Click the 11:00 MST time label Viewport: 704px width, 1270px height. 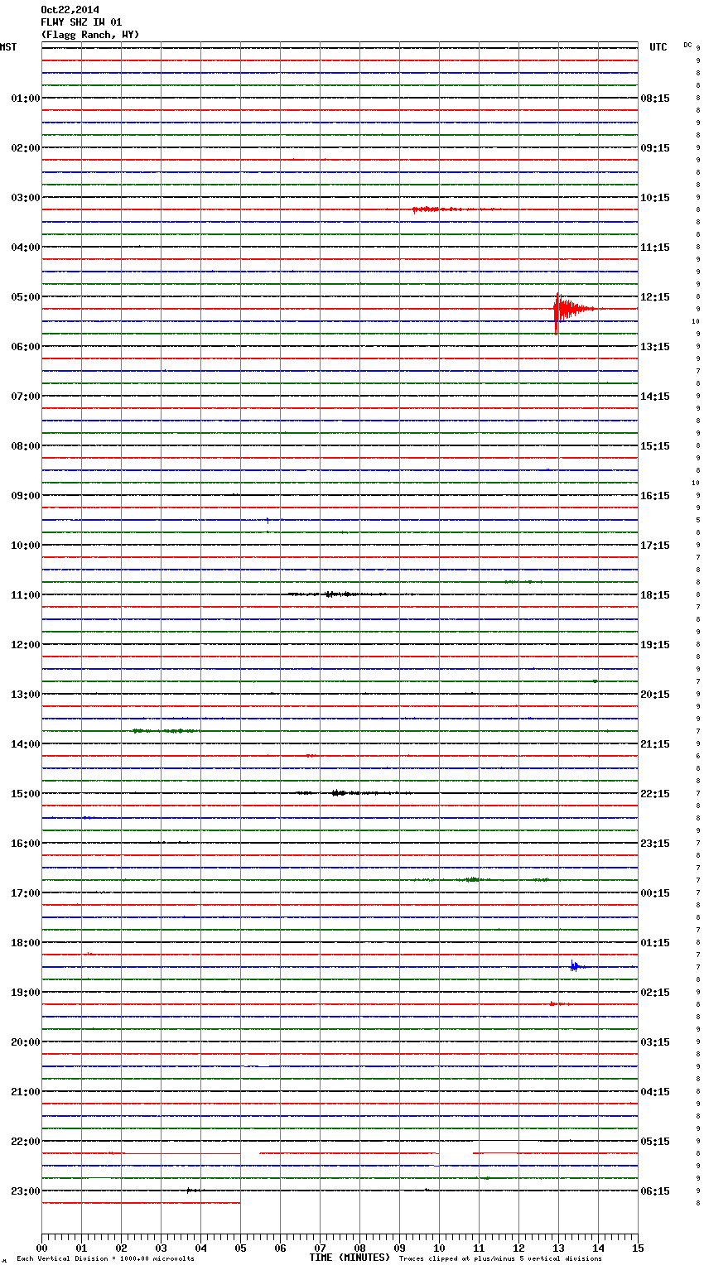(26, 595)
